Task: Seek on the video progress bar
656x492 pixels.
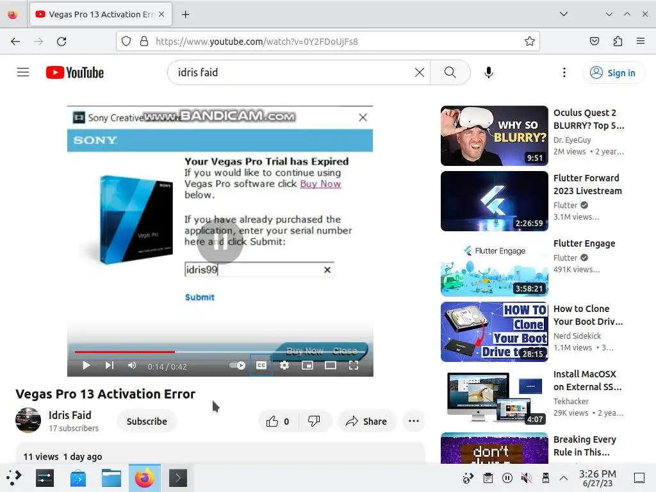Action: pos(220,352)
